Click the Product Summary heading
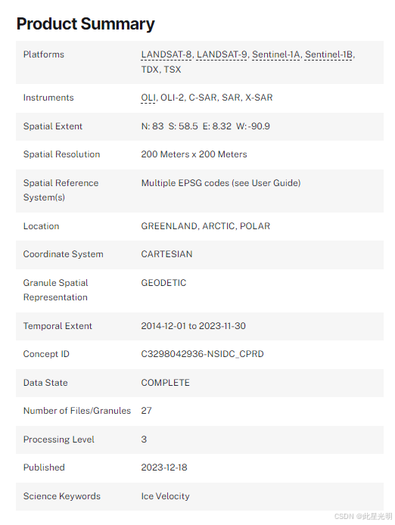395x525 pixels. [86, 23]
